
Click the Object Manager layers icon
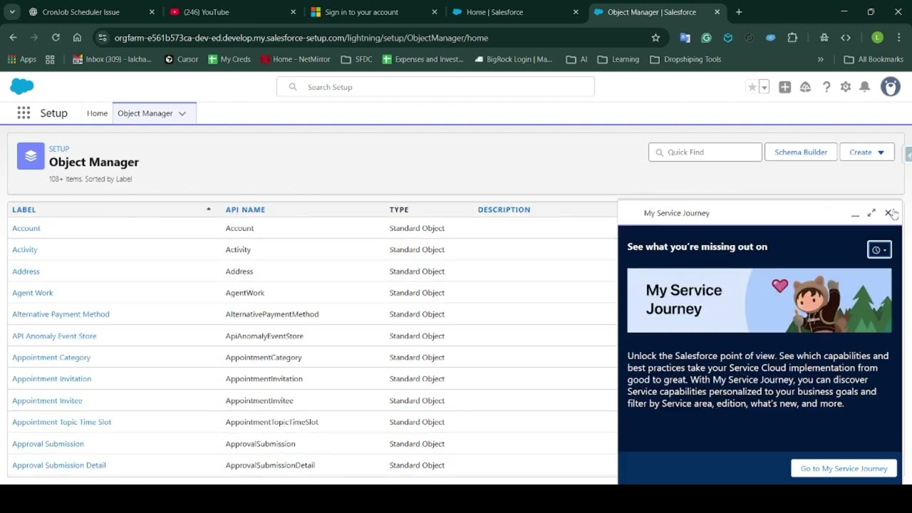(31, 156)
